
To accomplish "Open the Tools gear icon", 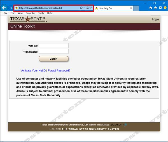I will tap(160, 8).
